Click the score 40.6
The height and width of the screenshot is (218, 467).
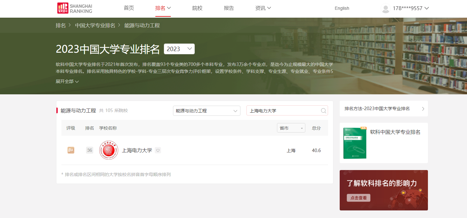[x=316, y=150]
